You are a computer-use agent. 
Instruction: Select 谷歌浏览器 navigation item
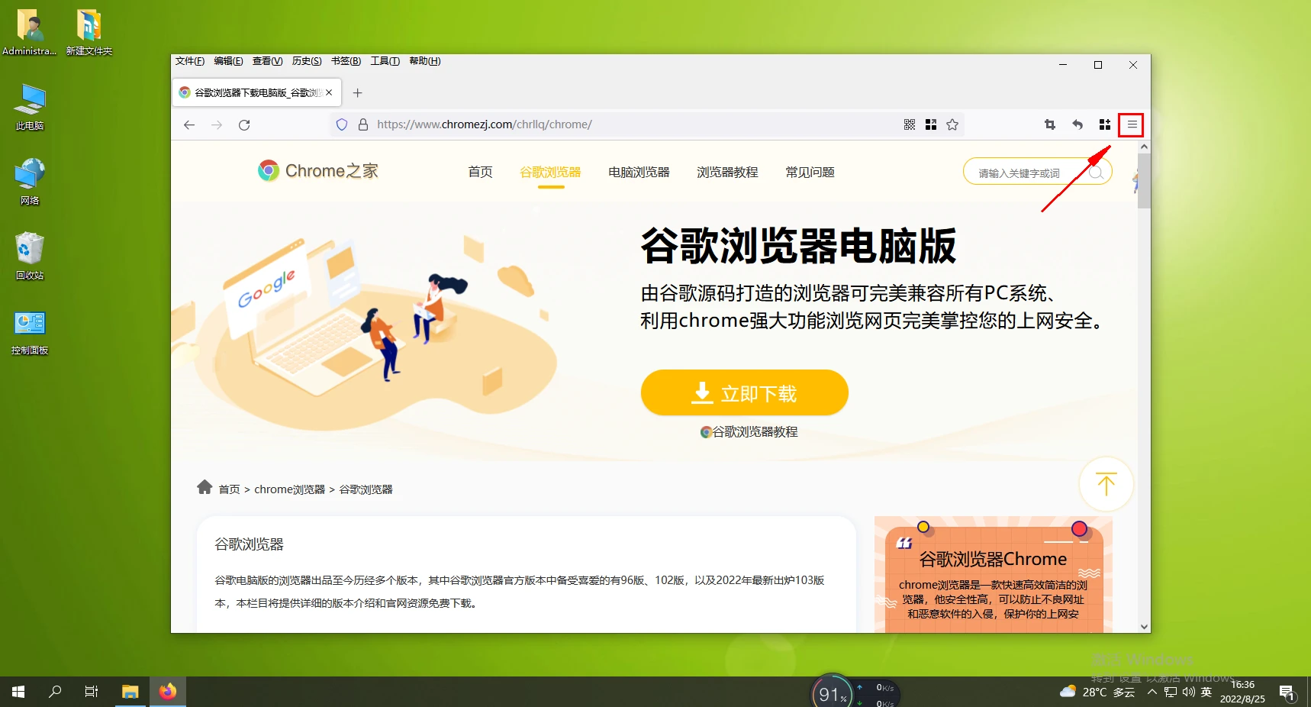point(550,173)
